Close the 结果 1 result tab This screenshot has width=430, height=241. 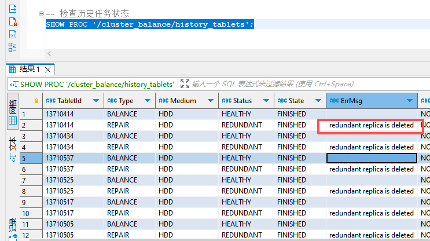[x=49, y=70]
